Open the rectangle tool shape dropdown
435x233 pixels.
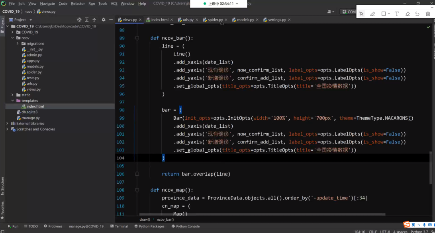[x=389, y=14]
